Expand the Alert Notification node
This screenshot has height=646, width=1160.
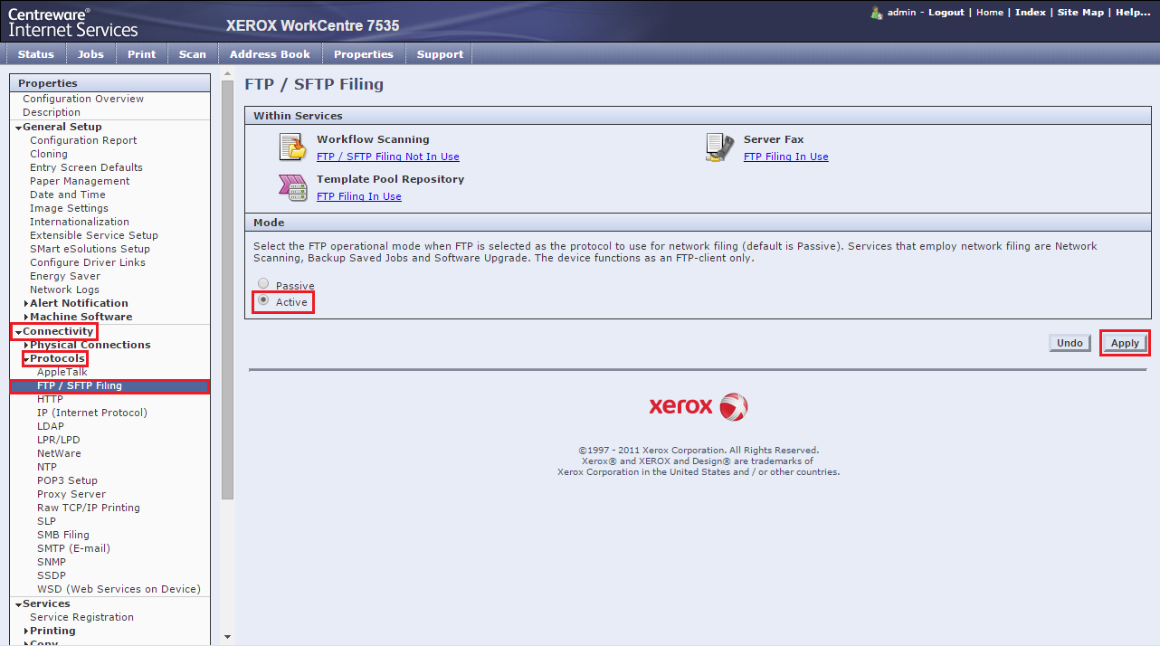click(x=26, y=304)
